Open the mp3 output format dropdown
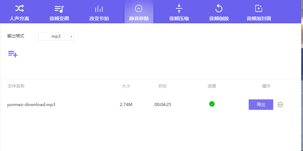The width and height of the screenshot is (303, 151). coord(56,36)
